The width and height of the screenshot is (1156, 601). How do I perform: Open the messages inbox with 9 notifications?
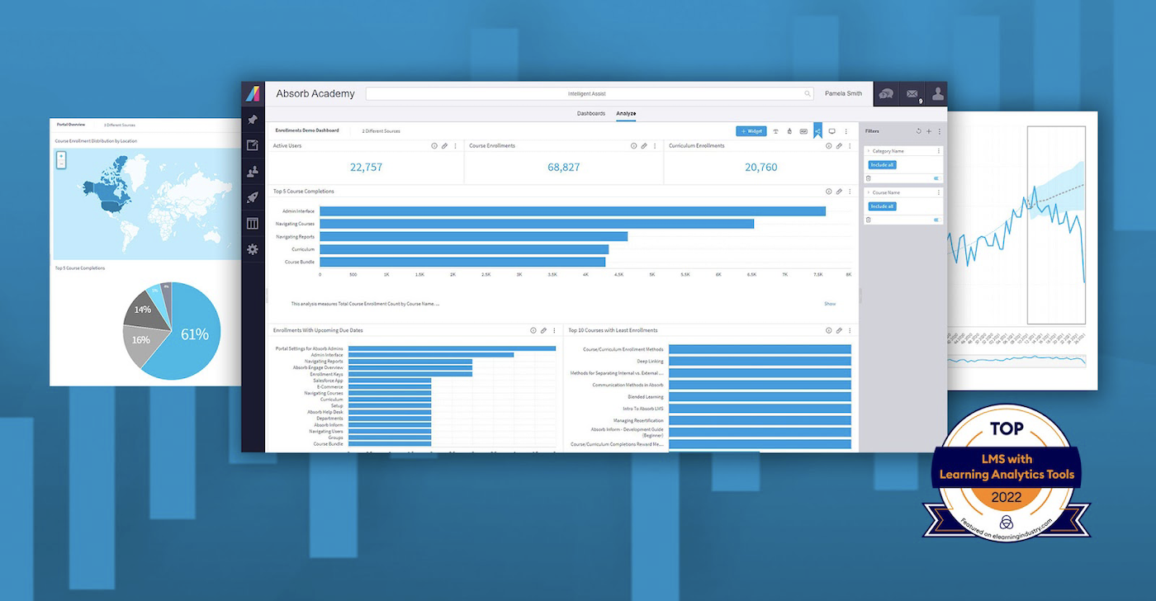[x=912, y=93]
